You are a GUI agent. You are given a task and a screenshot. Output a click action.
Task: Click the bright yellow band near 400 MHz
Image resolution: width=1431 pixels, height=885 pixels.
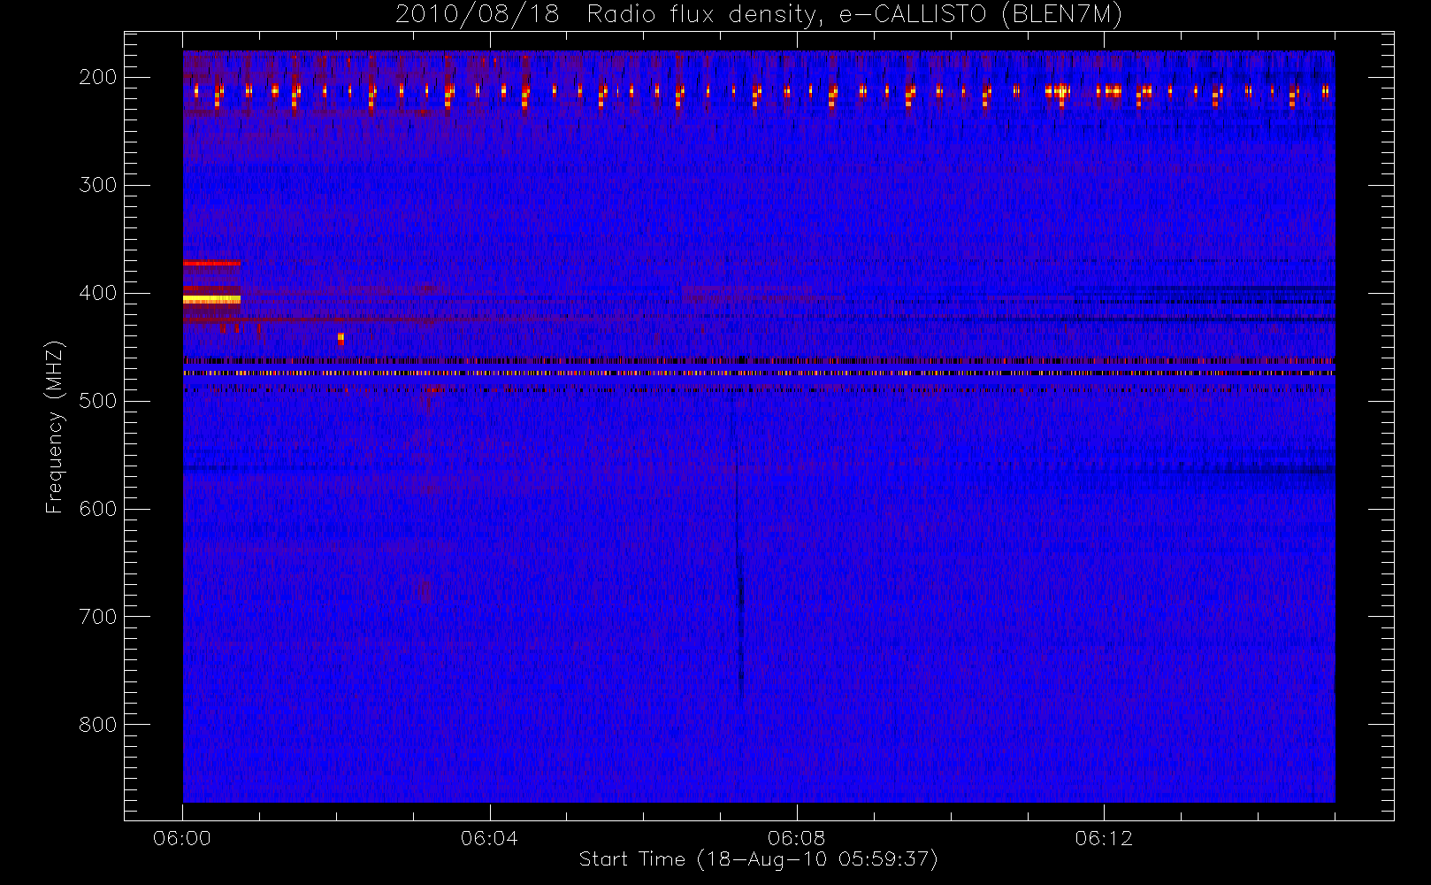pyautogui.click(x=211, y=300)
